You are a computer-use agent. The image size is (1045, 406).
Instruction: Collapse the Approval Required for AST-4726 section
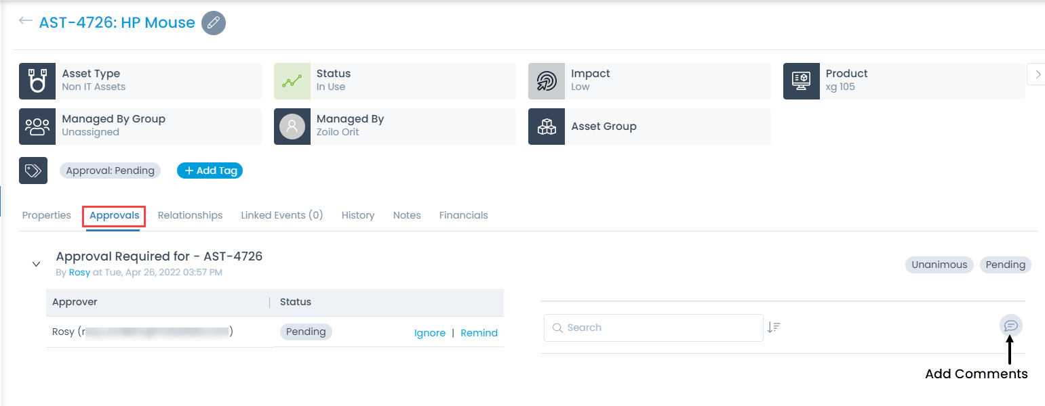tap(37, 264)
